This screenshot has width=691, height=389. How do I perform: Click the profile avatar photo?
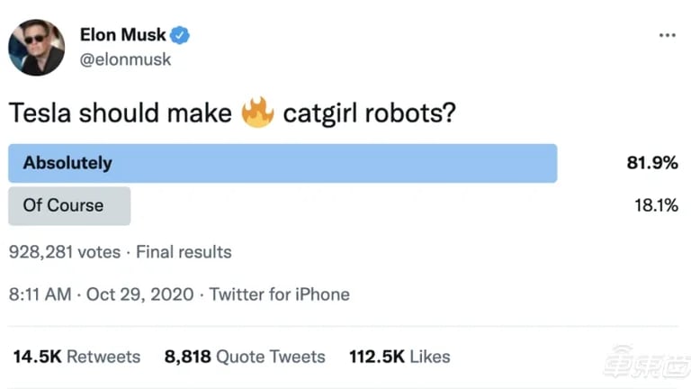pos(37,47)
